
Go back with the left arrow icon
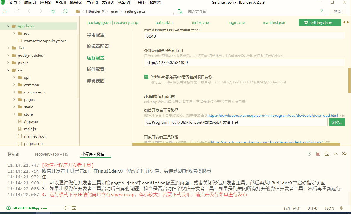[x=29, y=11]
